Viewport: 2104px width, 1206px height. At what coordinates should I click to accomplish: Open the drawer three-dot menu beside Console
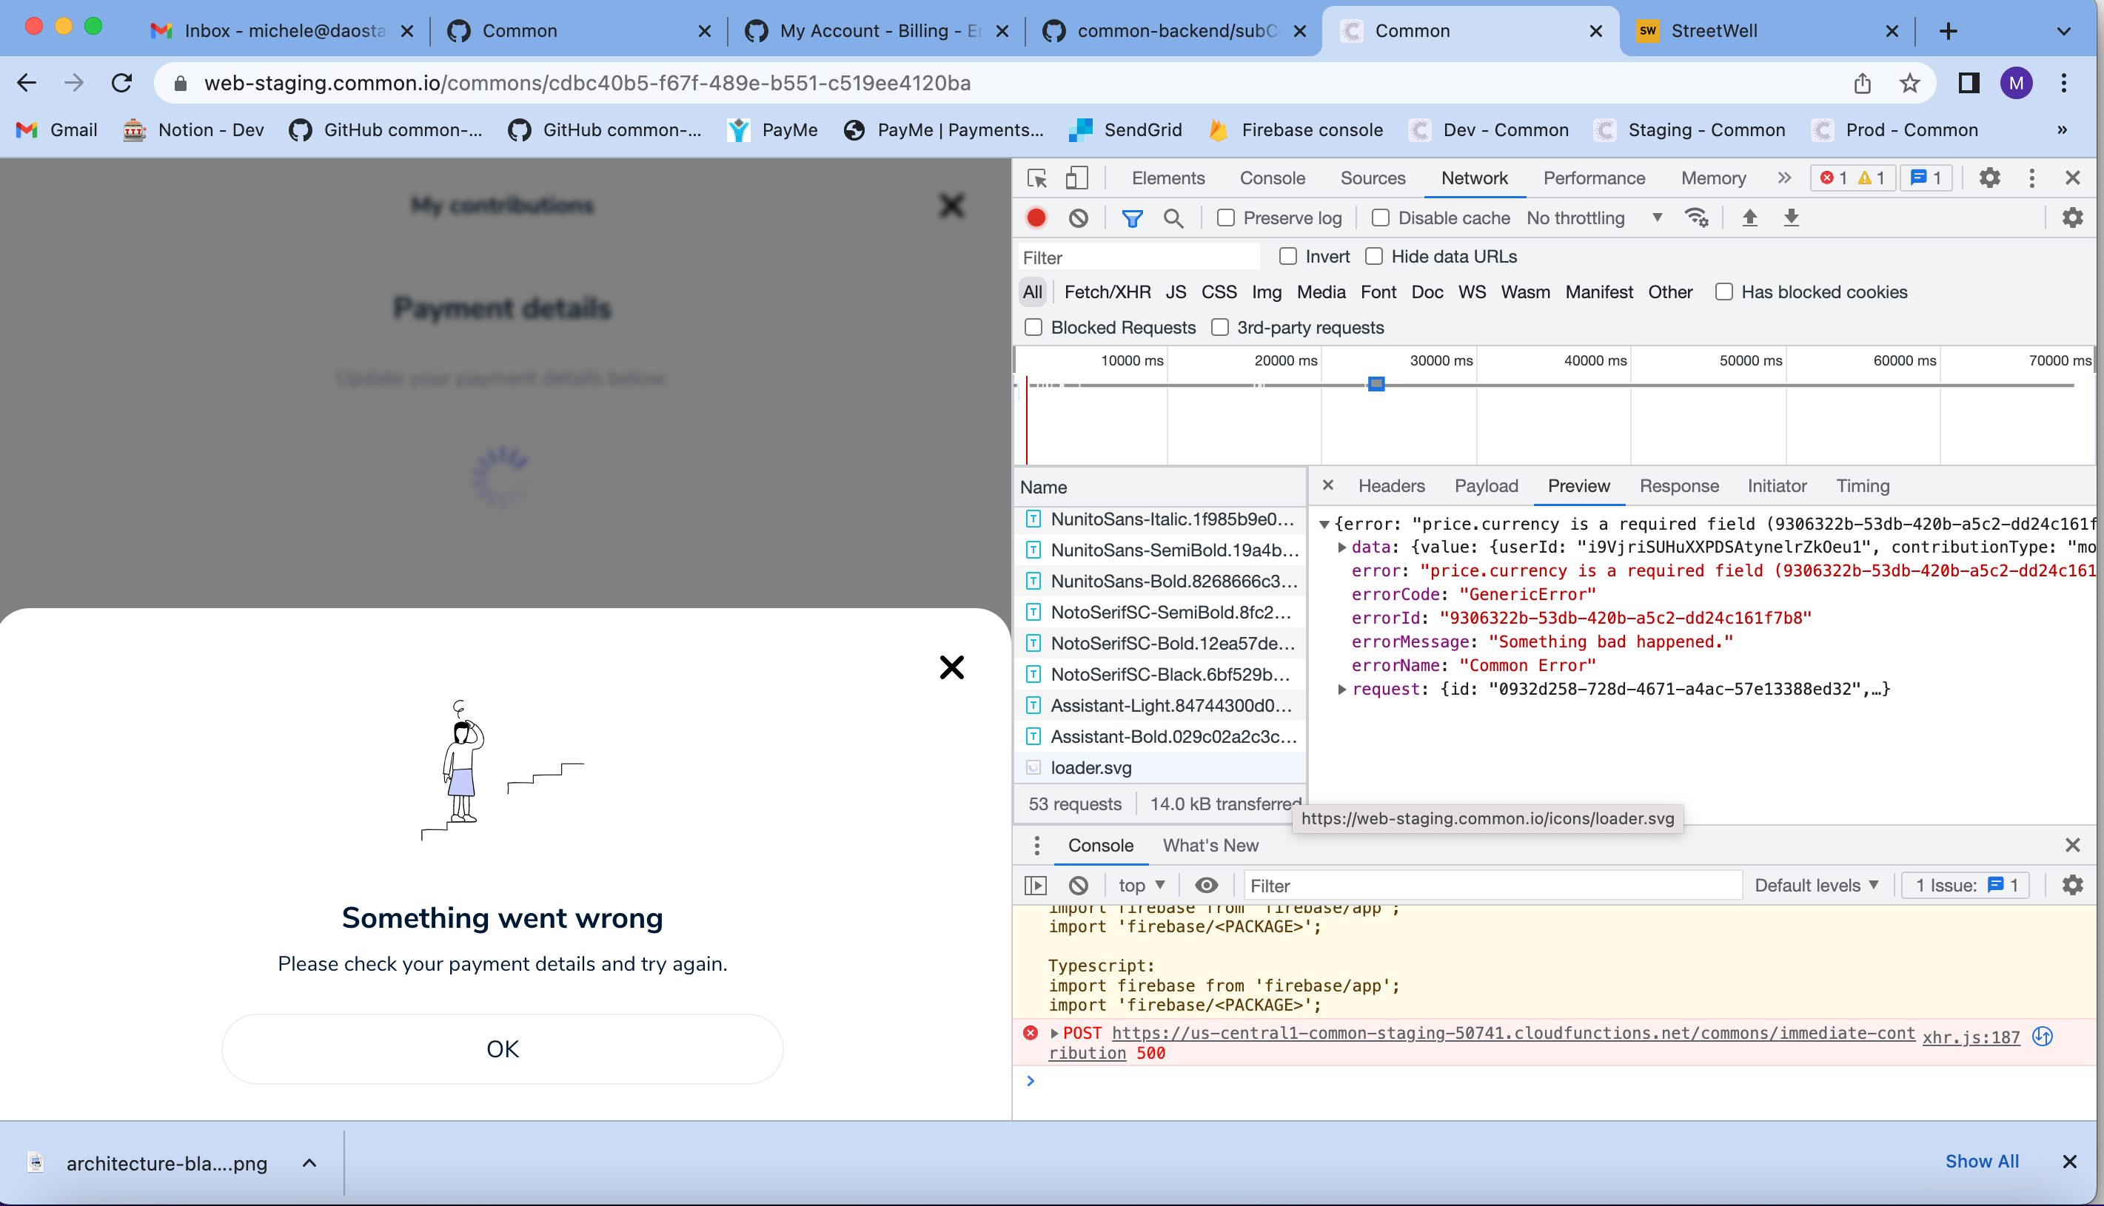click(x=1036, y=846)
